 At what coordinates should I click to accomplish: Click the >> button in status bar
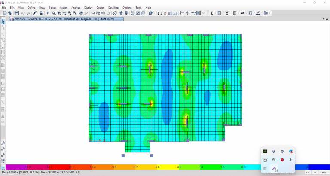point(314,172)
